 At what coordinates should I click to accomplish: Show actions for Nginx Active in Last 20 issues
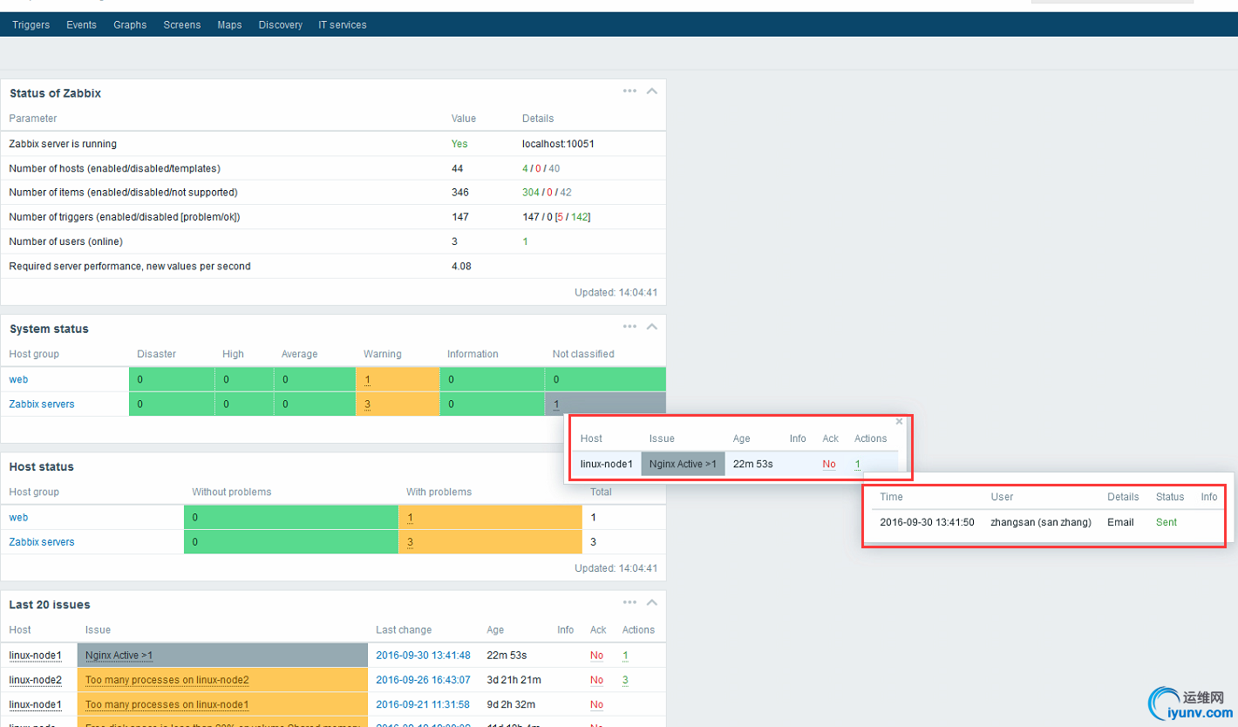(625, 655)
